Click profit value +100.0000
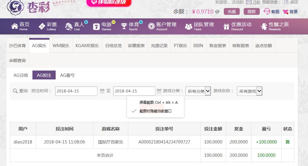 [266, 142]
